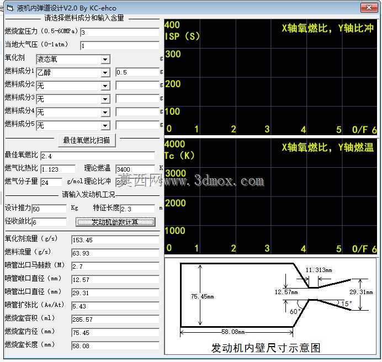This screenshot has width=382, height=362.
Task: Click the app icon in the title bar
Action: pos(10,8)
